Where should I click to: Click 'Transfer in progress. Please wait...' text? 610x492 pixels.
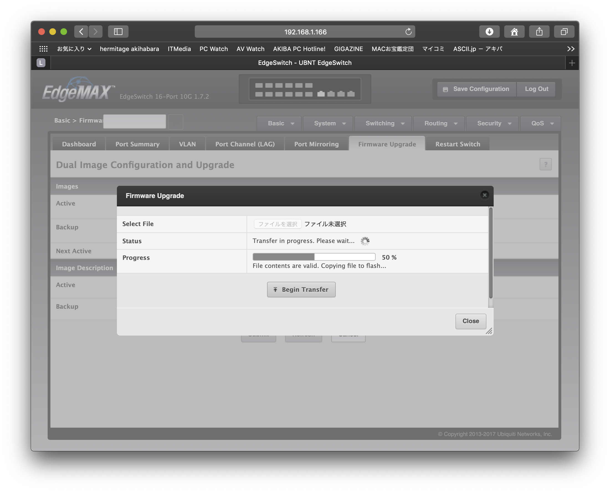point(303,241)
